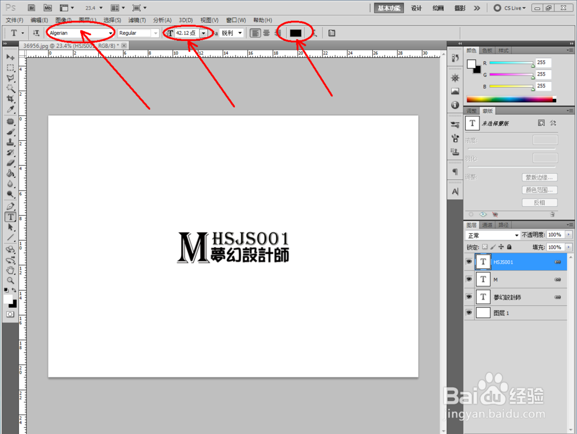Open the fill 填充 slider arrow

click(568, 247)
